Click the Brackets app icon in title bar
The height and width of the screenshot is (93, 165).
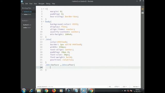pos(22,1)
